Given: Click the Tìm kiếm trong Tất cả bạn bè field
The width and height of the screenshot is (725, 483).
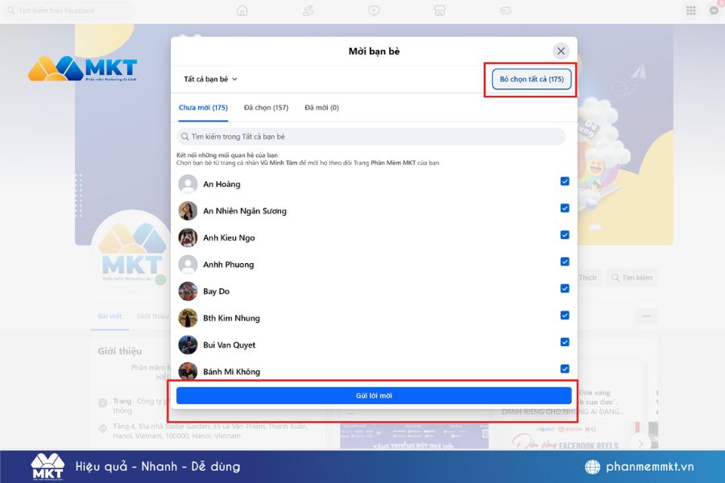Looking at the screenshot, I should click(x=371, y=137).
